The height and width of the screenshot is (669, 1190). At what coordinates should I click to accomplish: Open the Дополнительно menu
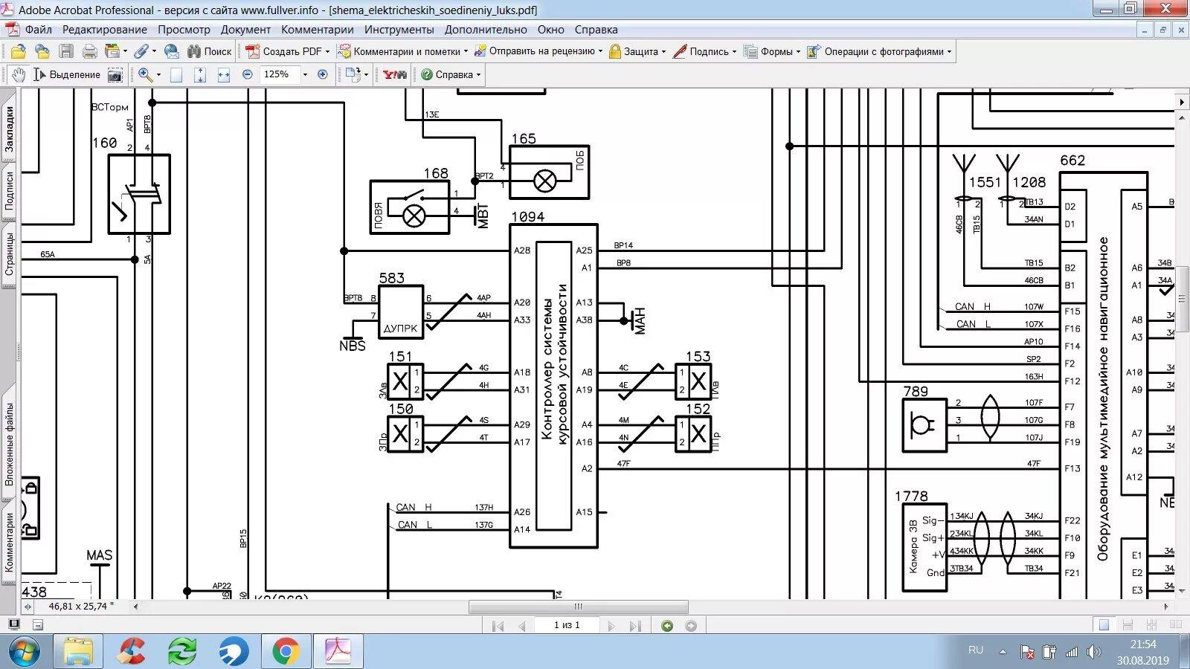tap(486, 30)
